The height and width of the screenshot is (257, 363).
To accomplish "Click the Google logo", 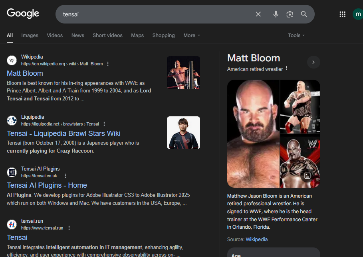I will point(23,14).
